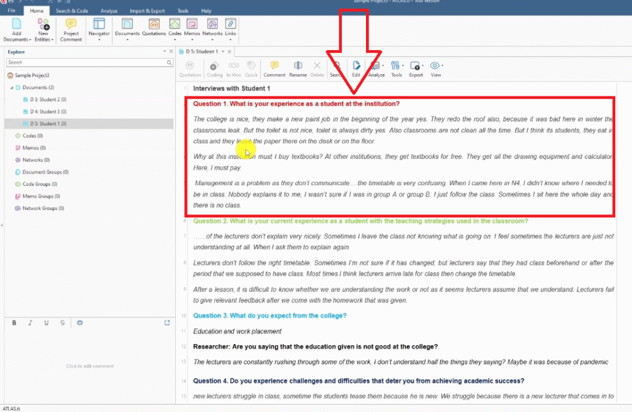Toggle underline formatting in comment editor
Image resolution: width=632 pixels, height=412 pixels.
(46, 323)
